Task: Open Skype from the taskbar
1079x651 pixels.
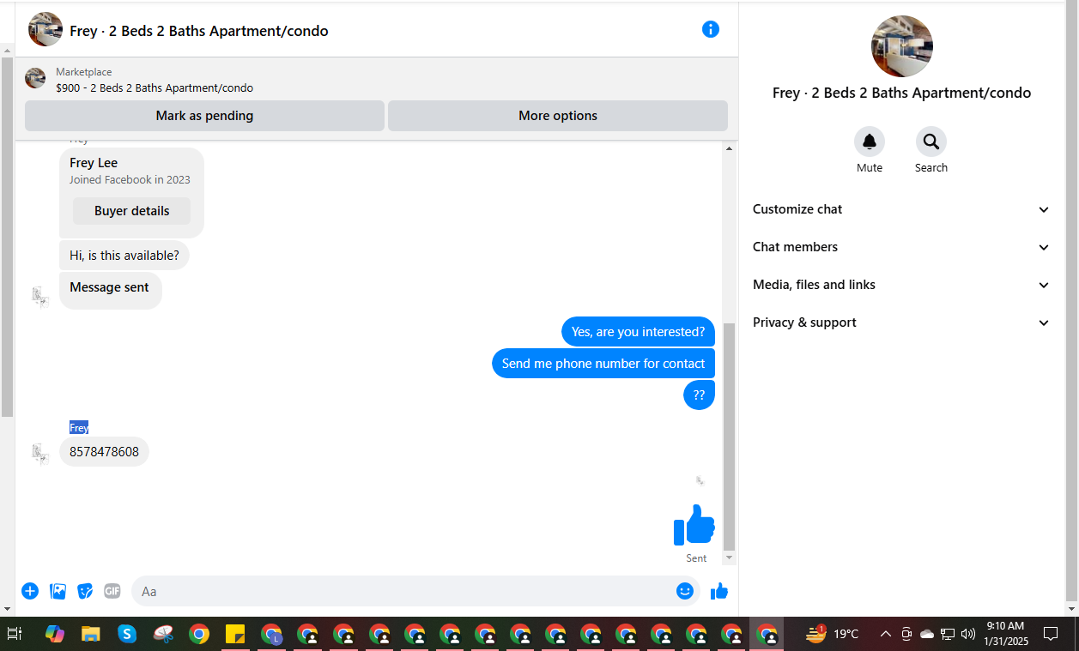Action: coord(127,634)
